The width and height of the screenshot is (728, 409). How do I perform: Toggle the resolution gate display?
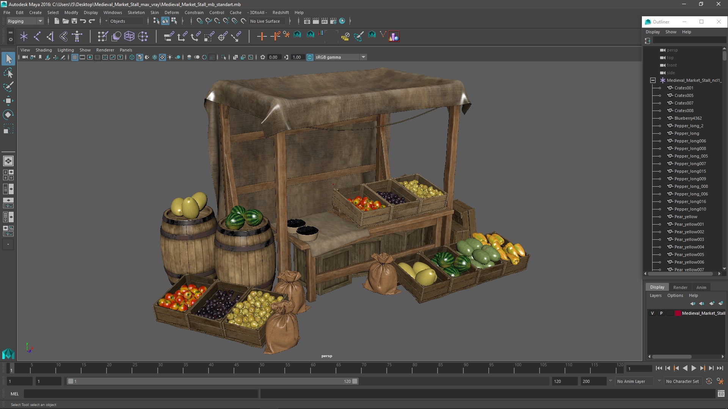click(x=90, y=57)
